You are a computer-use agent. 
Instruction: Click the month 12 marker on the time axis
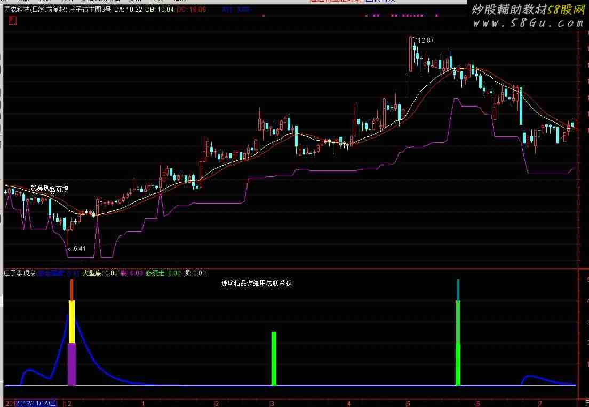tap(68, 403)
